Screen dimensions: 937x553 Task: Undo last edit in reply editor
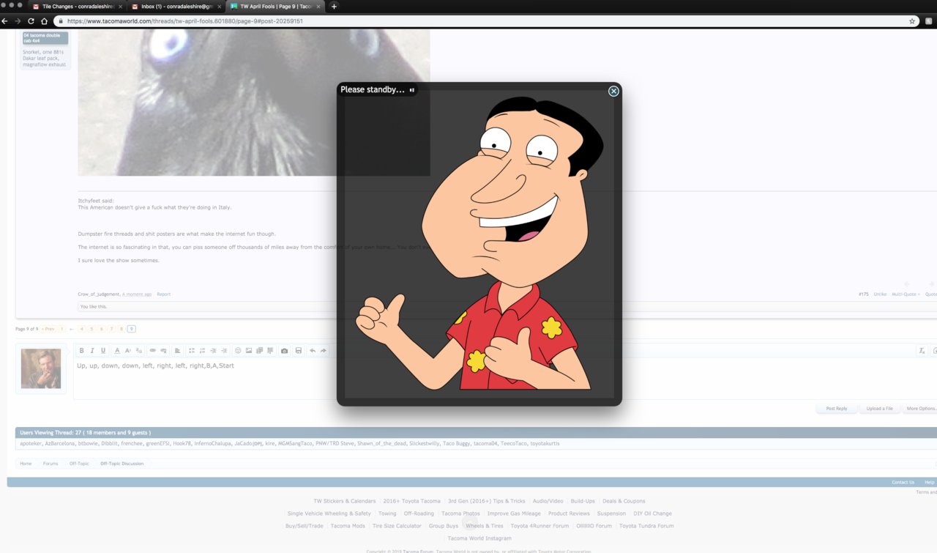tap(313, 351)
